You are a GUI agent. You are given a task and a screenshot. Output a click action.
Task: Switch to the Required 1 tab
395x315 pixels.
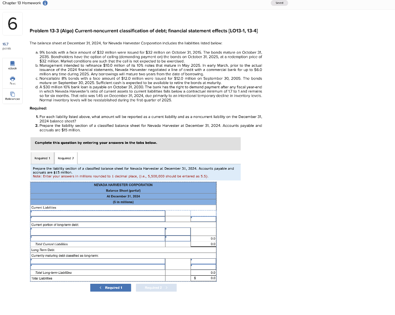pos(42,158)
